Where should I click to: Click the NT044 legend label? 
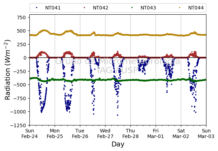(x=196, y=8)
